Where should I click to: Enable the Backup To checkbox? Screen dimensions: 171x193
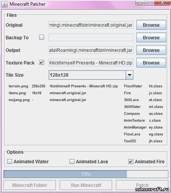pos(41,37)
